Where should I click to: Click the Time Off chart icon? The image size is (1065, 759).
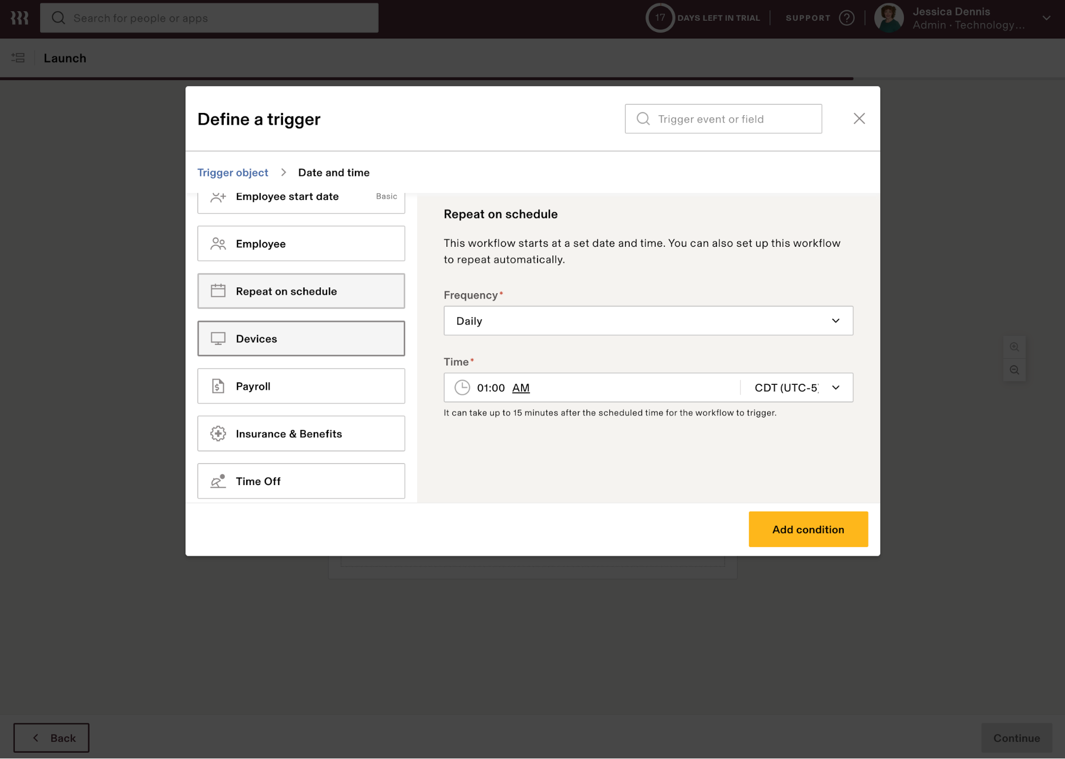[x=217, y=481]
